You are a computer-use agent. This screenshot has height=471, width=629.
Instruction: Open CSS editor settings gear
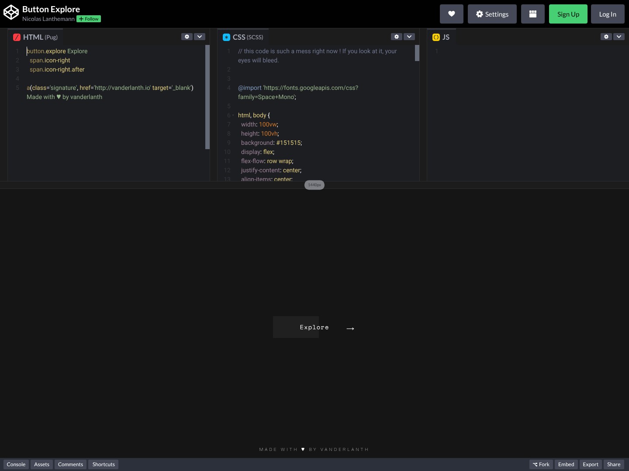click(396, 37)
